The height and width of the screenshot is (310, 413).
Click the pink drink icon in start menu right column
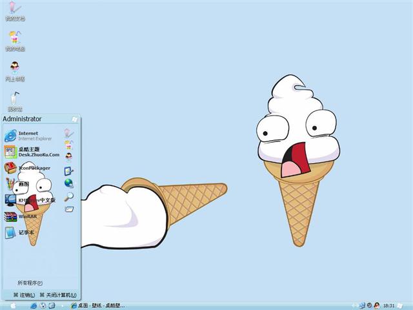[69, 133]
